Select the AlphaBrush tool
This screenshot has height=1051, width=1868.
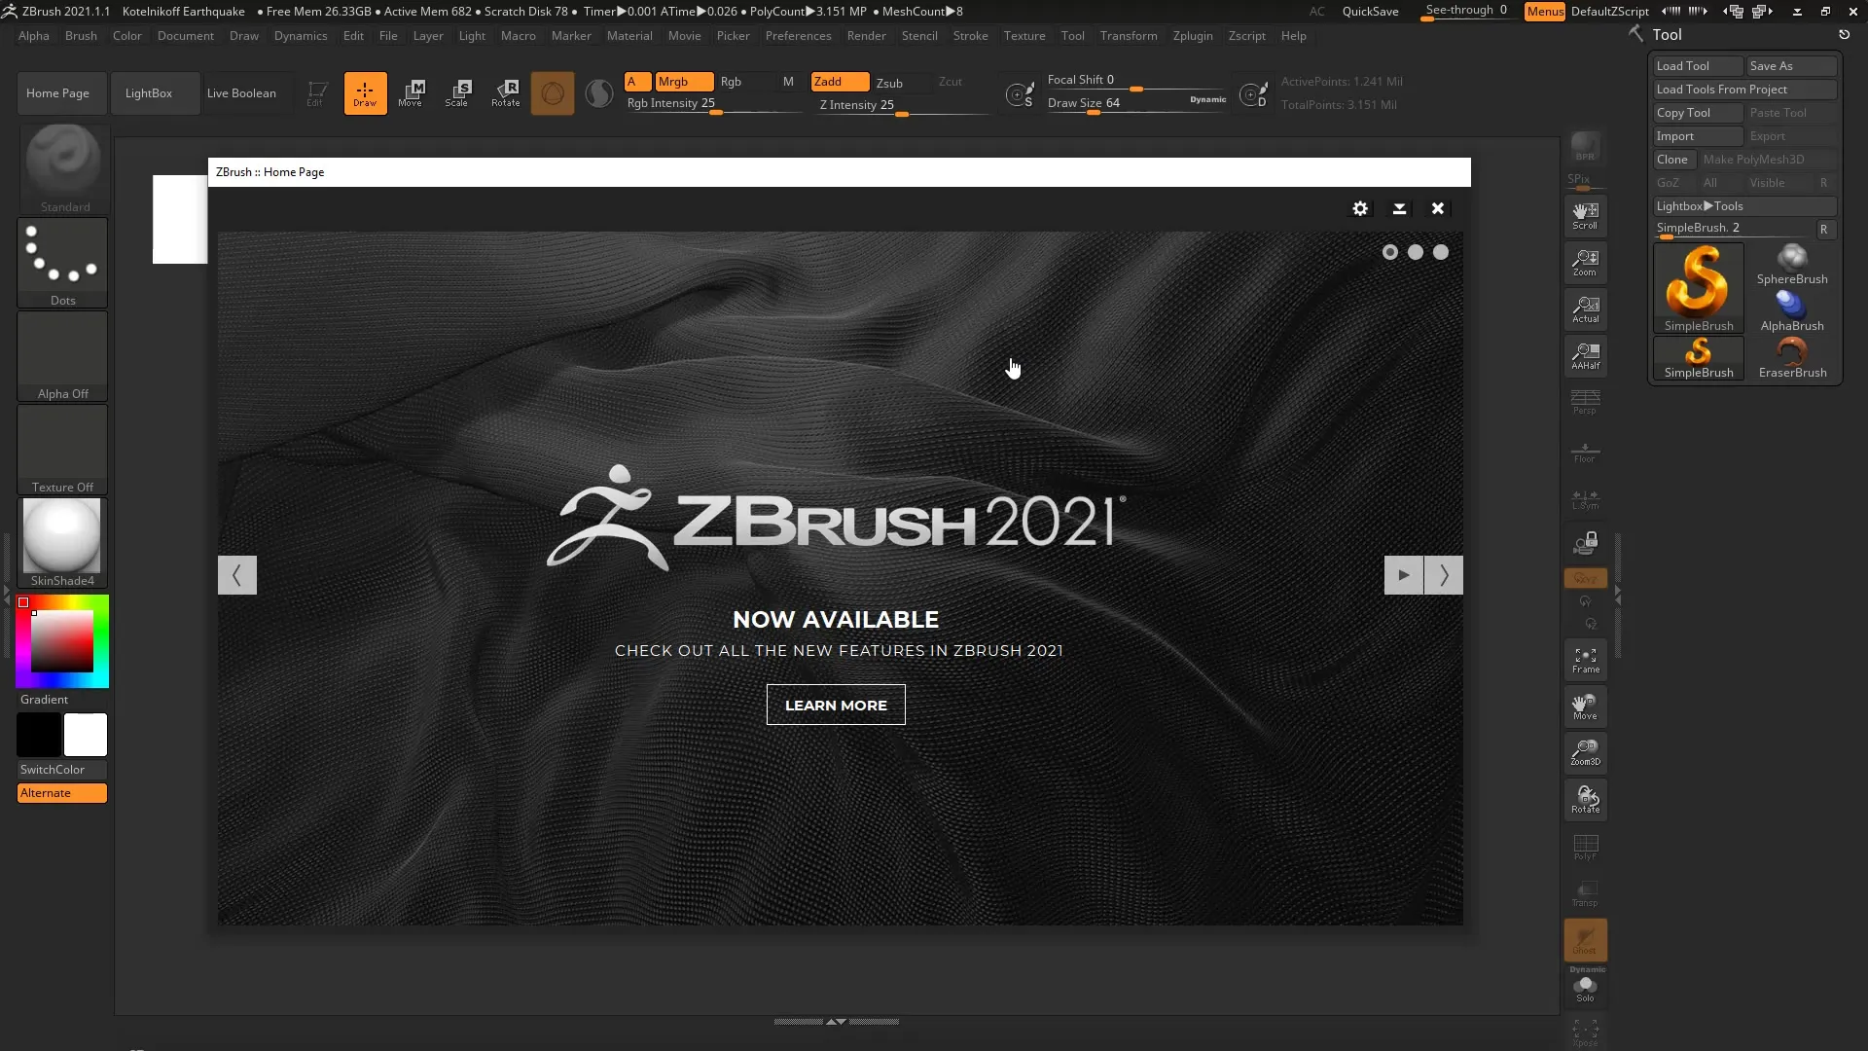(1792, 311)
